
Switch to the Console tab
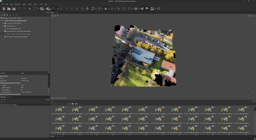[57, 136]
